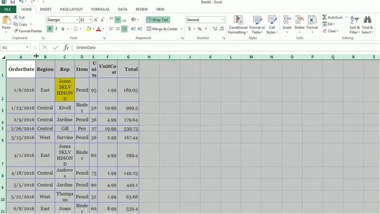
Task: Switch to the PAGE LAYOUT tab
Action: point(71,10)
